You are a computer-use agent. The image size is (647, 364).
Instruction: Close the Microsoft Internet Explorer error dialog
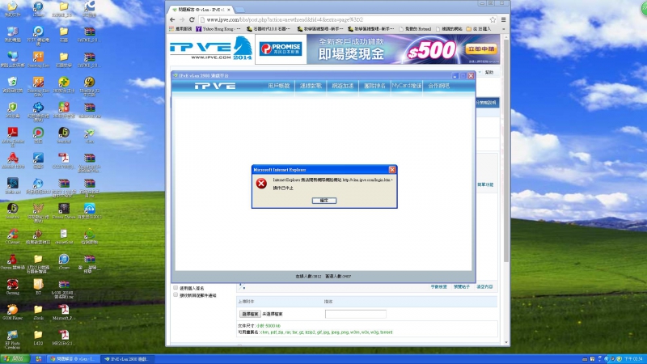[392, 170]
